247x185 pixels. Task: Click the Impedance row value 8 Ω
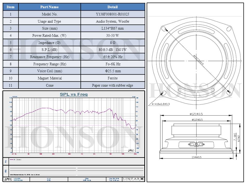tap(112, 43)
